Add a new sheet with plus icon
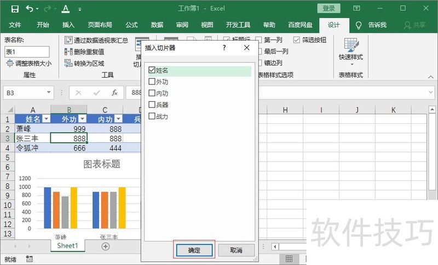The width and height of the screenshot is (438, 265). click(x=105, y=246)
